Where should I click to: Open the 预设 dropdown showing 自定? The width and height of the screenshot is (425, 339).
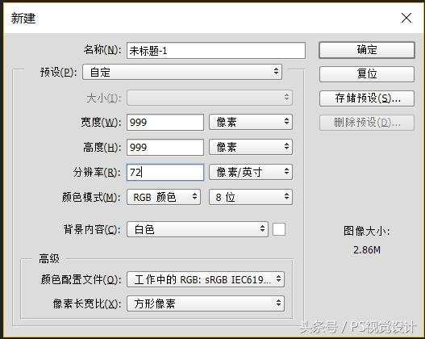click(x=182, y=72)
